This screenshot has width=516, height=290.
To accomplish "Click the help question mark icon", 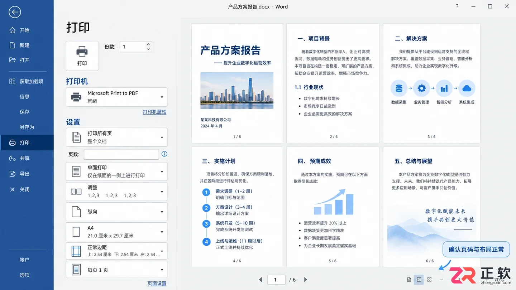I will coord(457,6).
